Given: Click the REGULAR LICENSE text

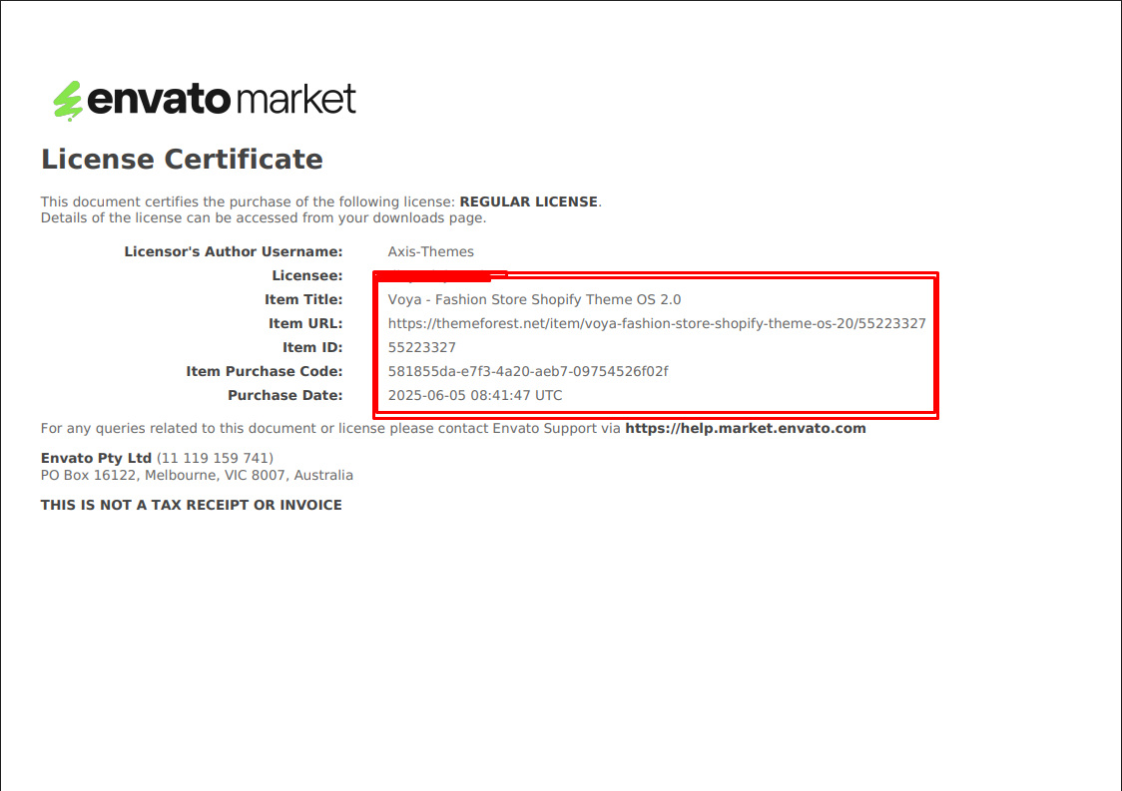Looking at the screenshot, I should [528, 201].
